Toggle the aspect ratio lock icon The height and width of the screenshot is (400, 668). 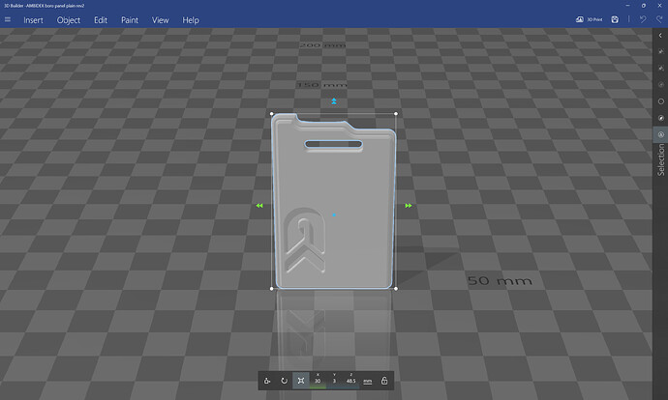pos(384,381)
